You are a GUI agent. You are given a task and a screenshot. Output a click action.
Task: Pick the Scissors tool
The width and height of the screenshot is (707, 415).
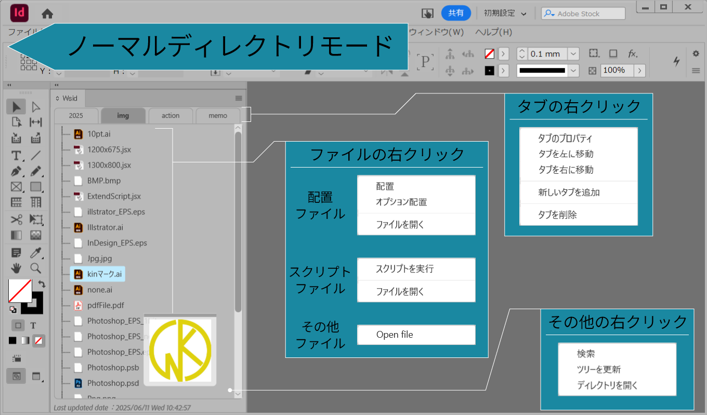coord(16,219)
